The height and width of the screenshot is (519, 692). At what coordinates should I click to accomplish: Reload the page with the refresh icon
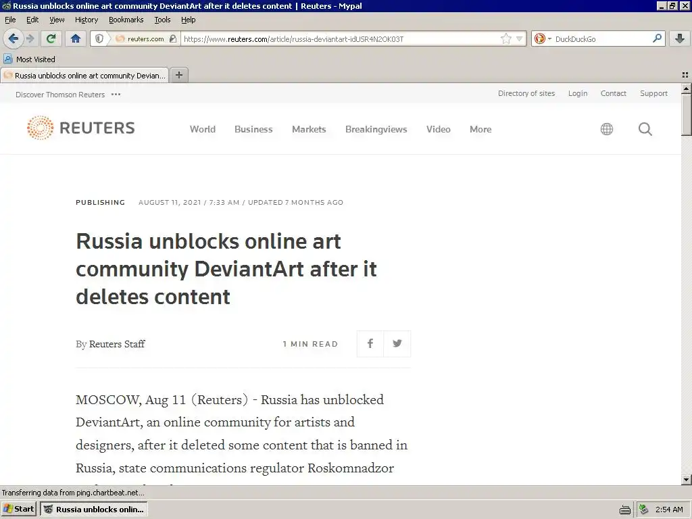pos(51,39)
